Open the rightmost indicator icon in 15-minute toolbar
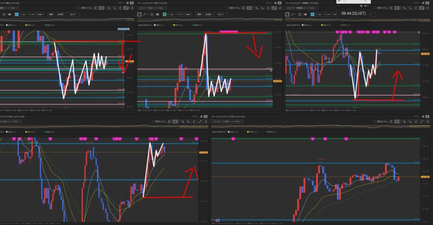 click(x=428, y=122)
